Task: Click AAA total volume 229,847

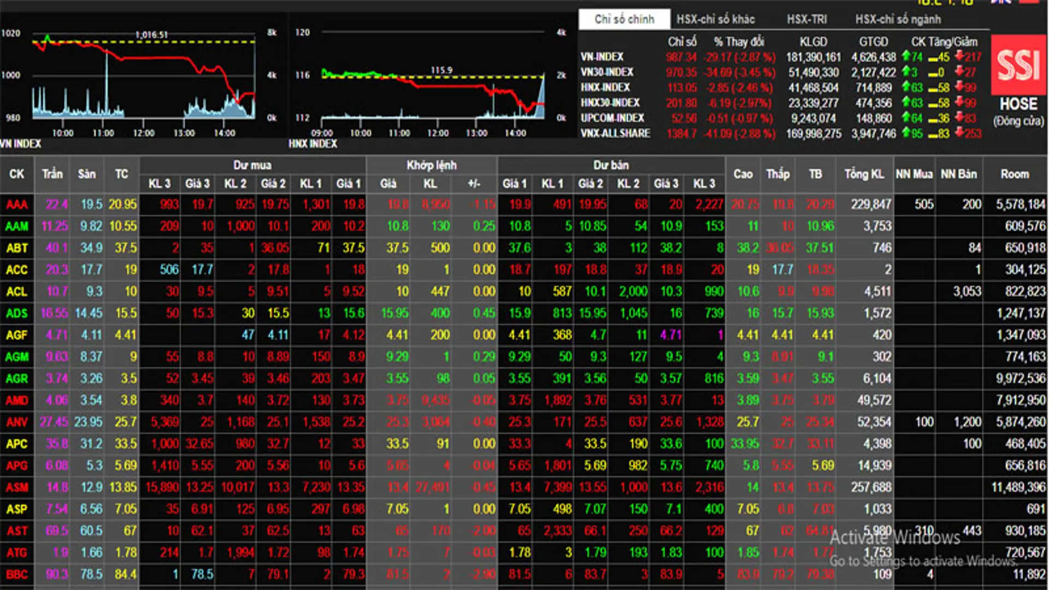Action: pyautogui.click(x=871, y=205)
